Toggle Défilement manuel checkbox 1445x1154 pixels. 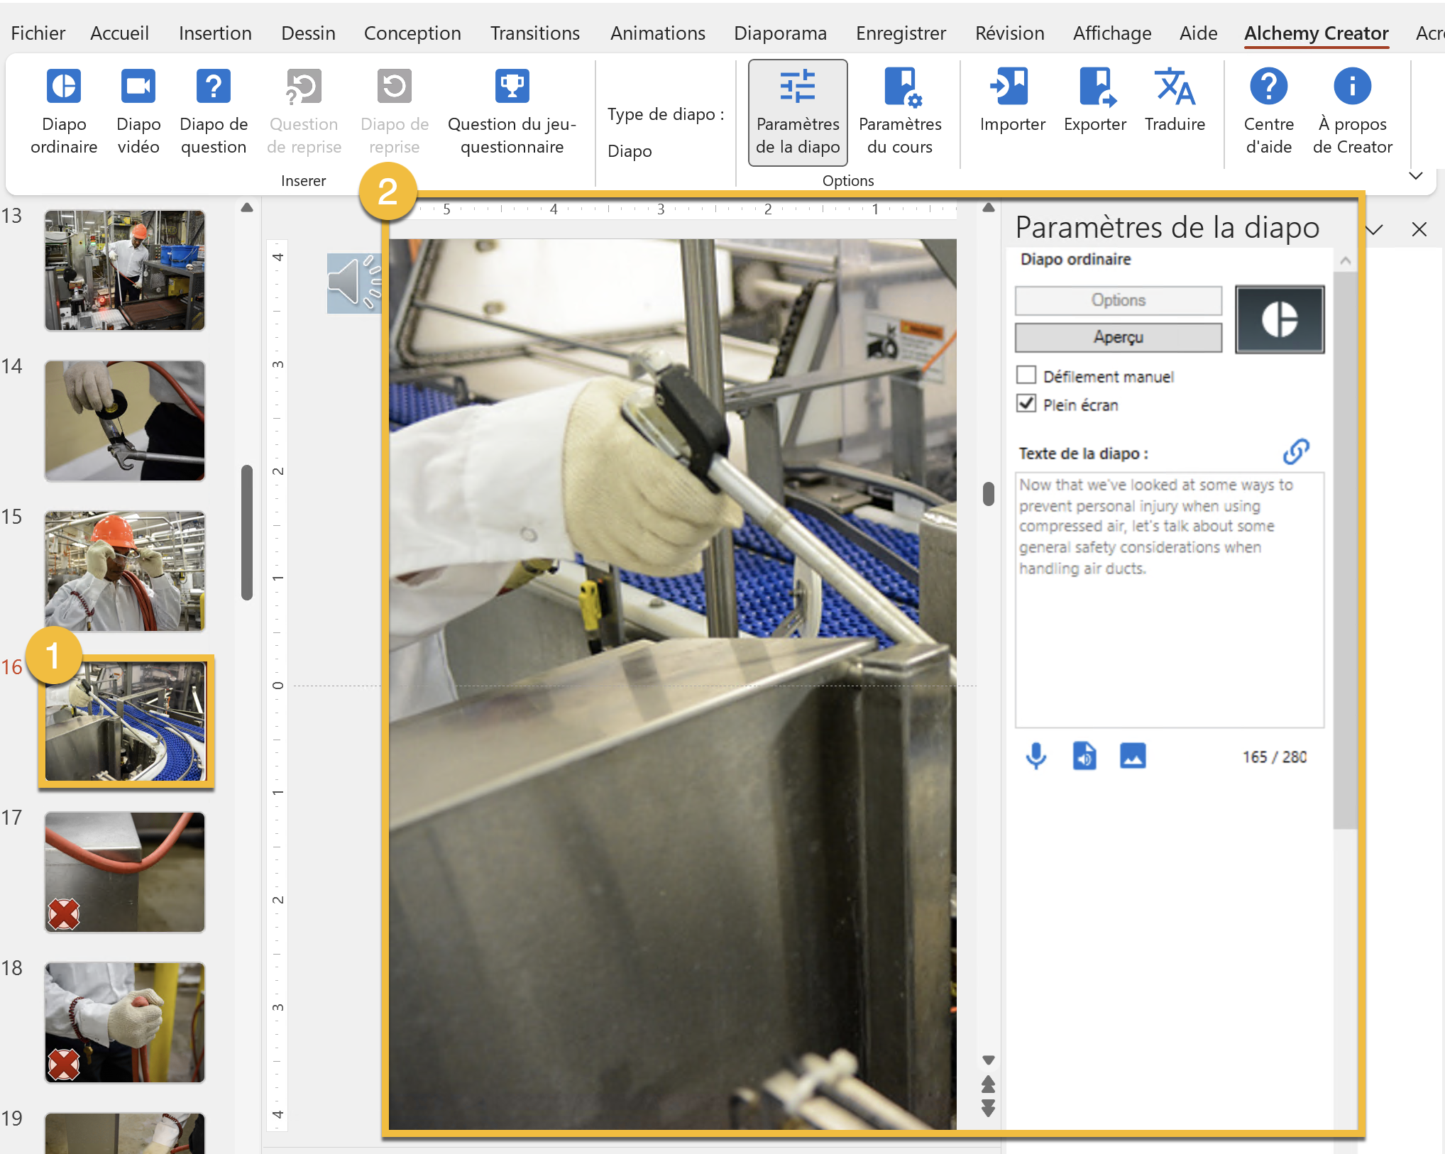point(1026,375)
